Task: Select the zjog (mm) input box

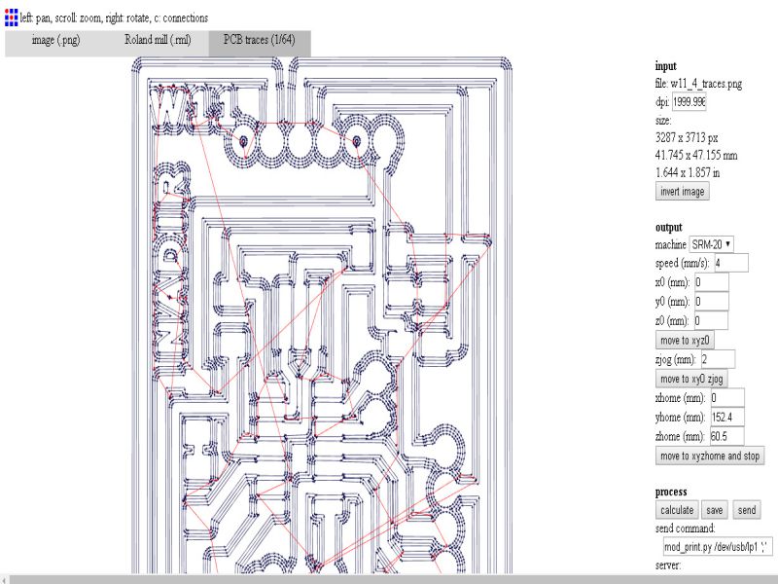Action: click(718, 359)
